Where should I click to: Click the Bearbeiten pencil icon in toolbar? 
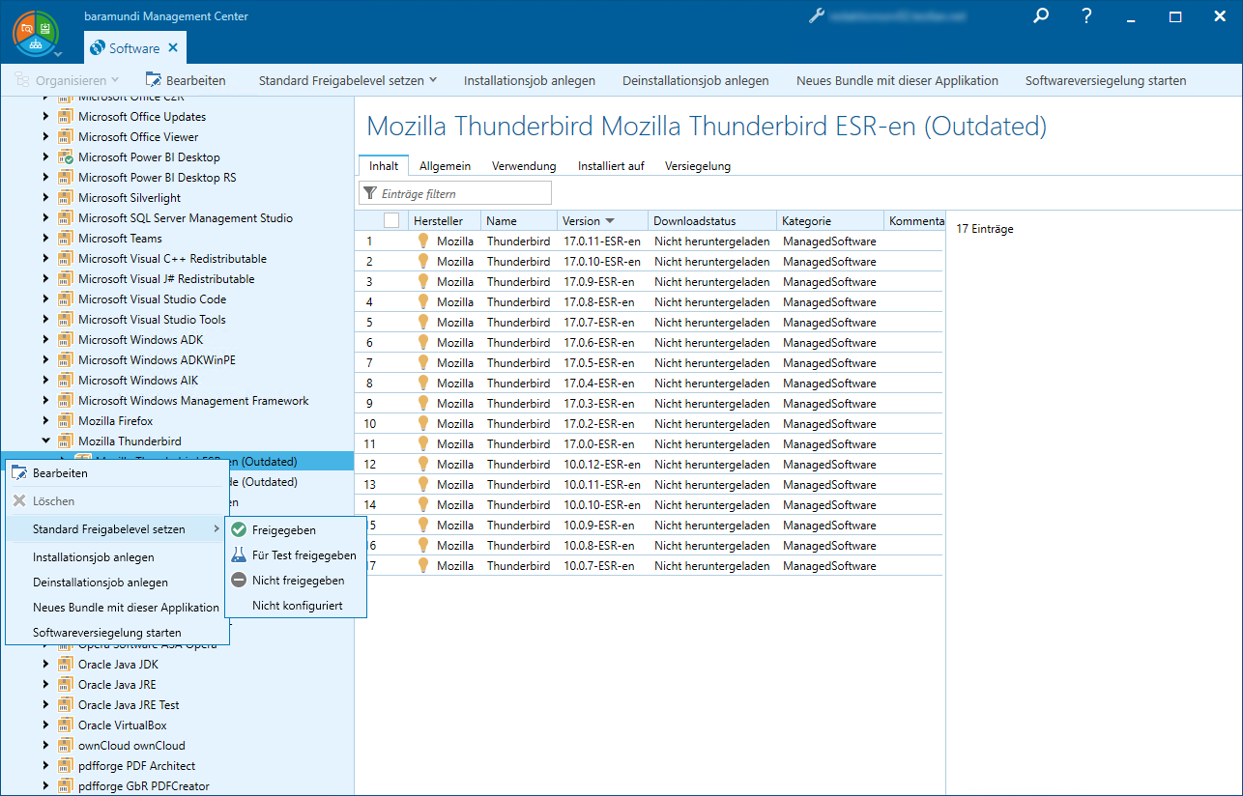tap(154, 80)
